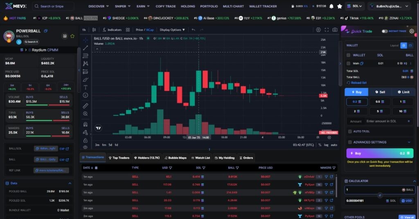419x219 pixels.
Task: Open the Holders (13.7K) tab
Action: pos(147,158)
